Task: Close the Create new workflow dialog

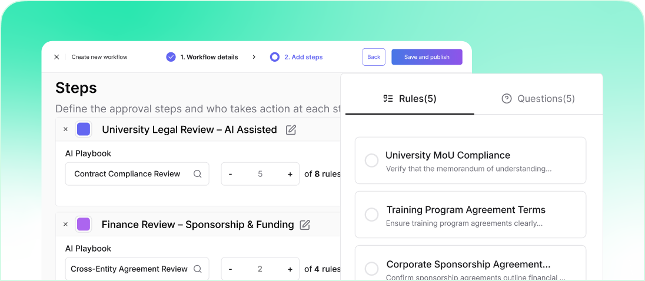Action: tap(56, 57)
